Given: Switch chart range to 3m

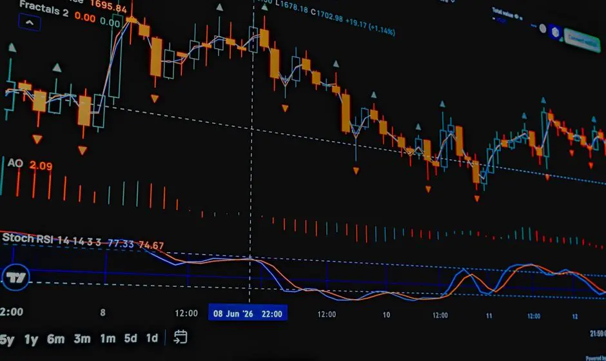Looking at the screenshot, I should (82, 338).
